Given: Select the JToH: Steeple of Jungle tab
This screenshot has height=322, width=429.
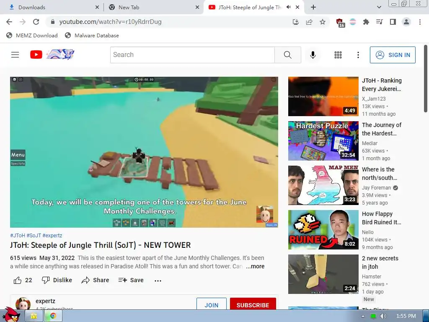Looking at the screenshot, I should click(x=251, y=8).
